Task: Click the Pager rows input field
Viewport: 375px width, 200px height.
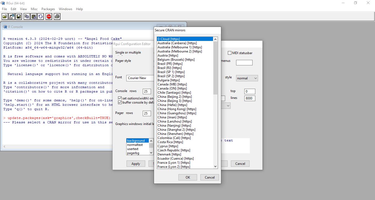Action: point(147,113)
